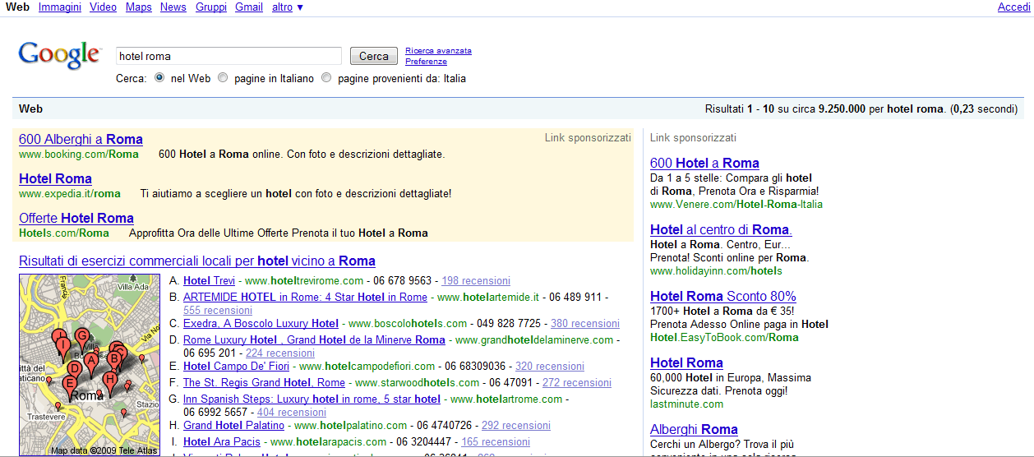Open '165 recensioni' link
1034x457 pixels.
pyautogui.click(x=496, y=442)
